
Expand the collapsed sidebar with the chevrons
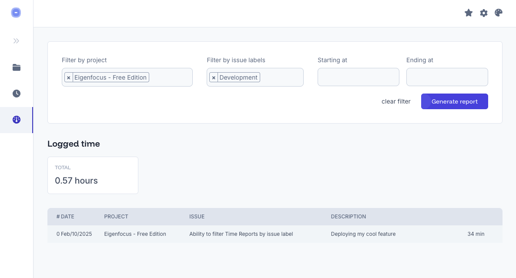click(16, 40)
